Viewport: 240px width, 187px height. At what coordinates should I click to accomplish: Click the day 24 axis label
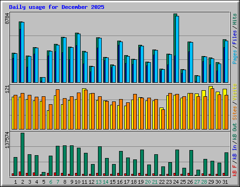tap(176, 182)
